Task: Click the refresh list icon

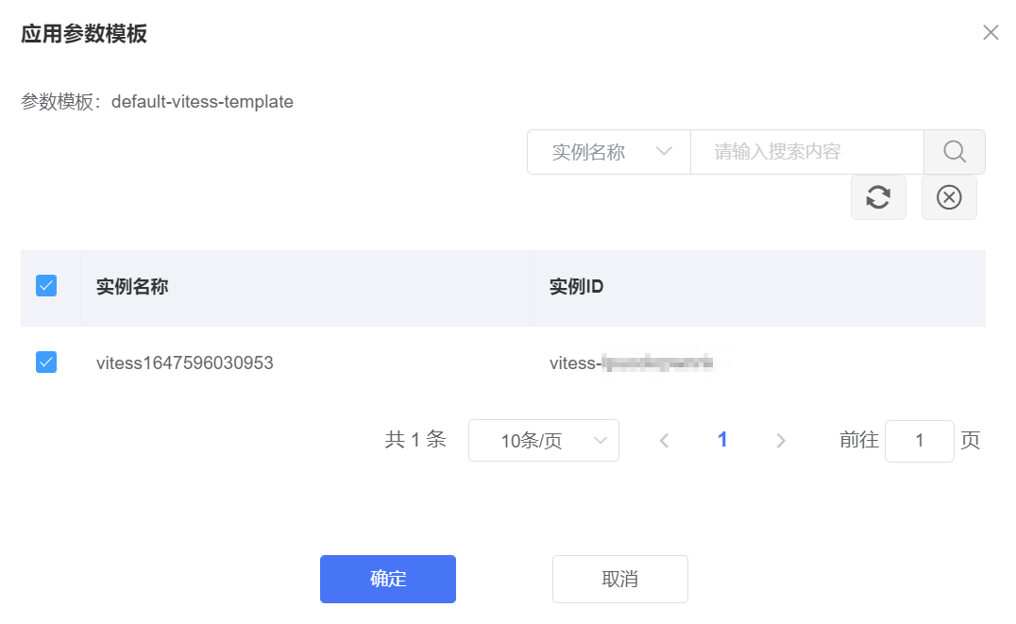Action: coord(878,197)
